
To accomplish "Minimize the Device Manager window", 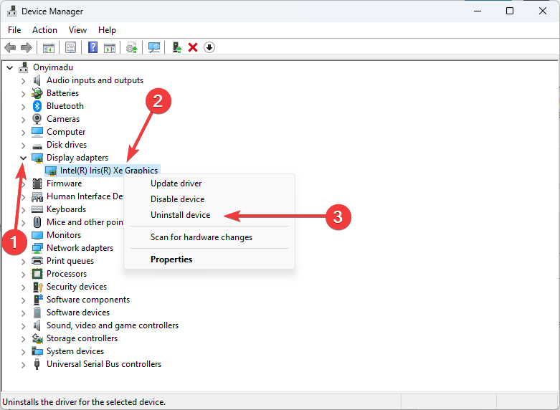I will (478, 11).
